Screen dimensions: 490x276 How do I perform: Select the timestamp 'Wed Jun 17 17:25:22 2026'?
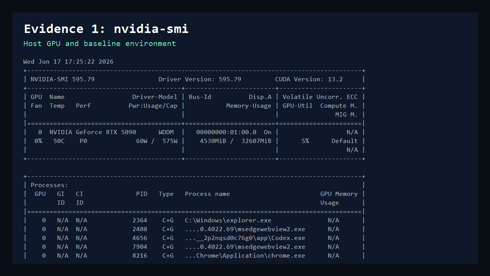click(68, 61)
